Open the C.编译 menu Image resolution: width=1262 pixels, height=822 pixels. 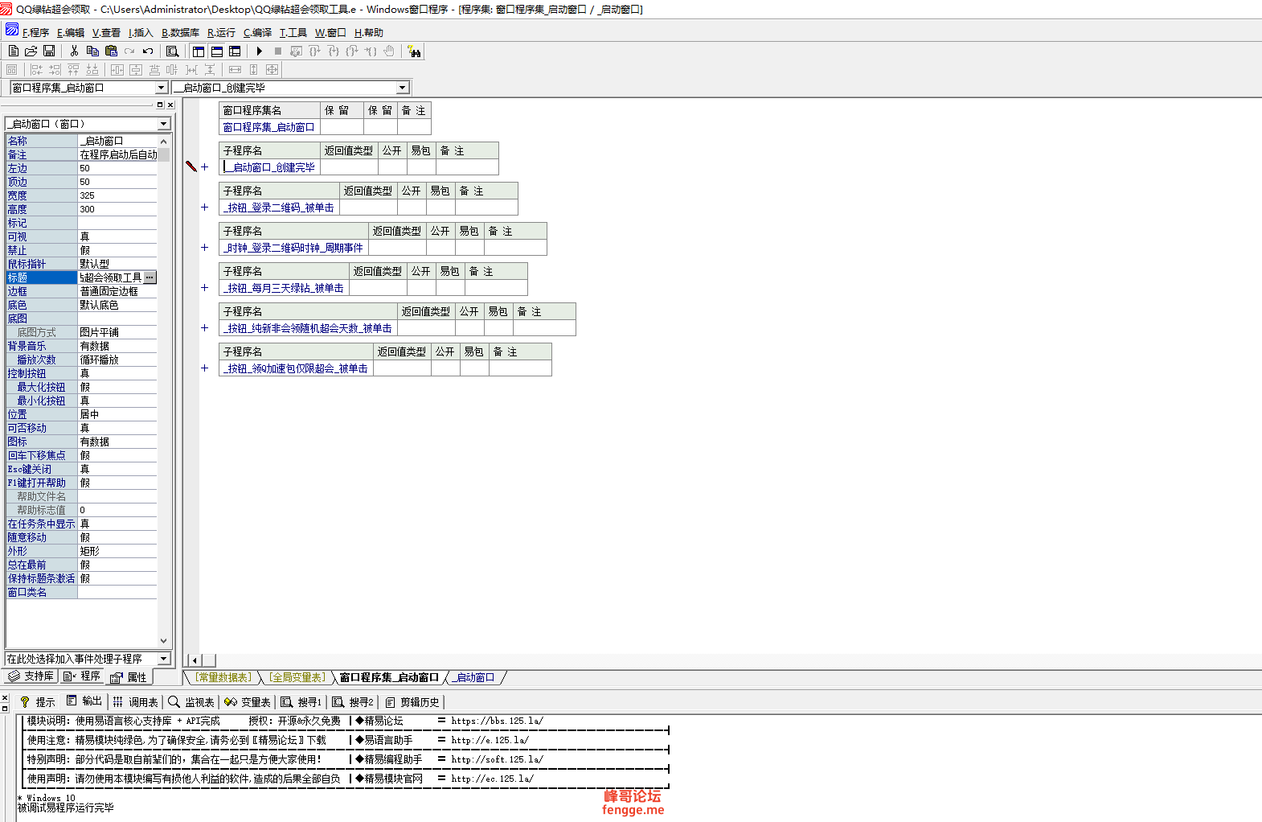257,33
